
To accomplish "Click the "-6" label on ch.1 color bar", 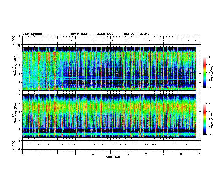I will 209,57.
